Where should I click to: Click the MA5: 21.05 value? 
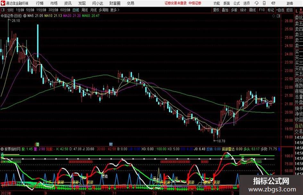point(35,16)
